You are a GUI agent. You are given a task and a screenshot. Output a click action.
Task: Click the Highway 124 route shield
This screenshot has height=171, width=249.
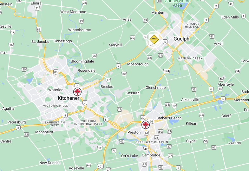click(x=167, y=71)
